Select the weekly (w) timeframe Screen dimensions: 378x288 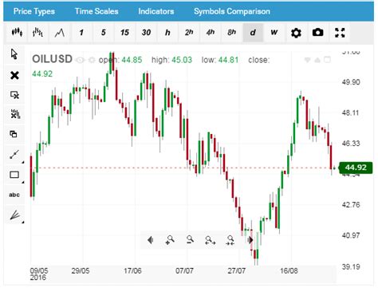point(274,33)
